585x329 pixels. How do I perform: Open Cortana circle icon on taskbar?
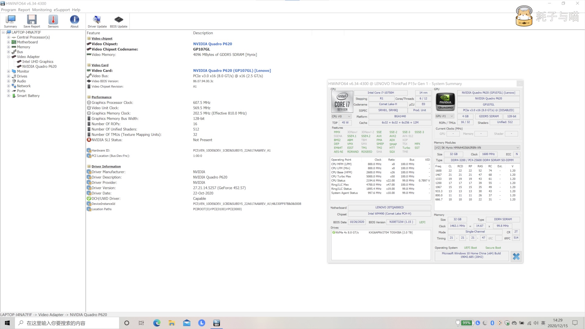point(127,323)
